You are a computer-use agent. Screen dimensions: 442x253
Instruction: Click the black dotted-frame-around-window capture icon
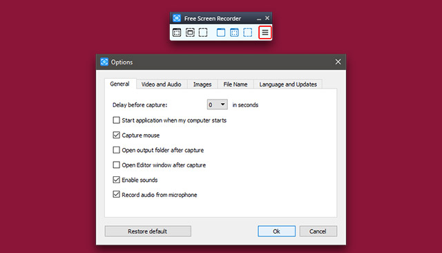coord(190,32)
